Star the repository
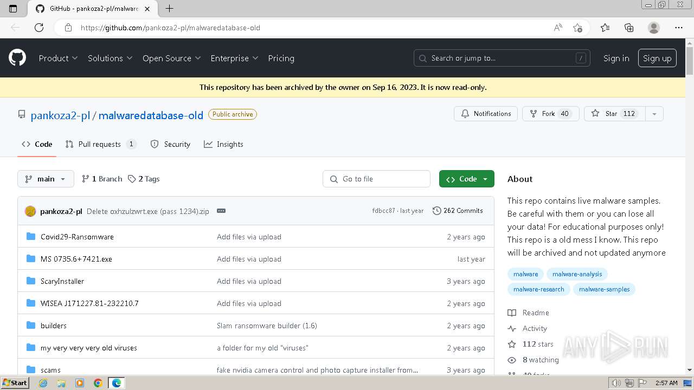Screen dimensions: 694x390 (x=614, y=114)
